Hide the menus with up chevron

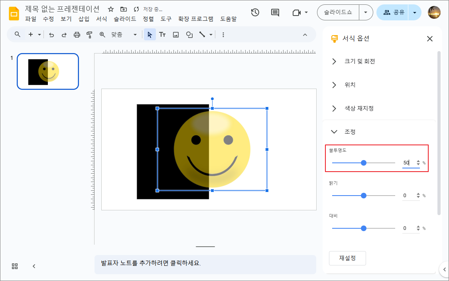point(305,35)
